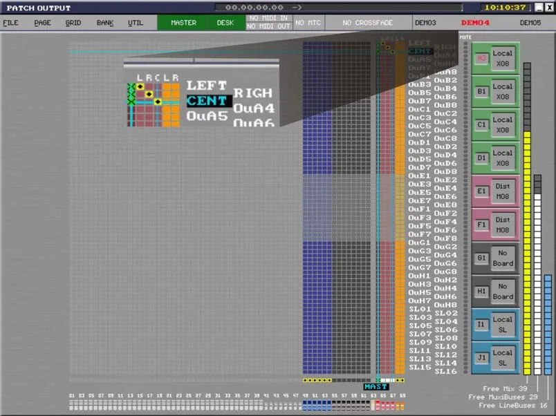Image resolution: width=556 pixels, height=416 pixels.
Task: Select the C1 slot button
Action: pos(481,124)
